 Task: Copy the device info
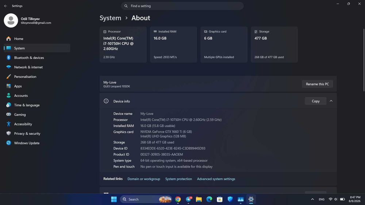[315, 101]
